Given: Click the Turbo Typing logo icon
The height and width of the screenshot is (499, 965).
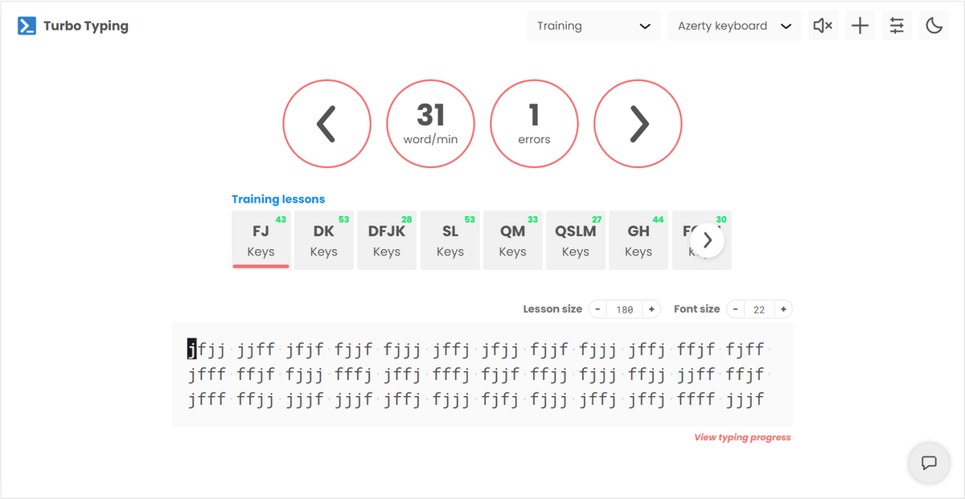Looking at the screenshot, I should (x=27, y=26).
